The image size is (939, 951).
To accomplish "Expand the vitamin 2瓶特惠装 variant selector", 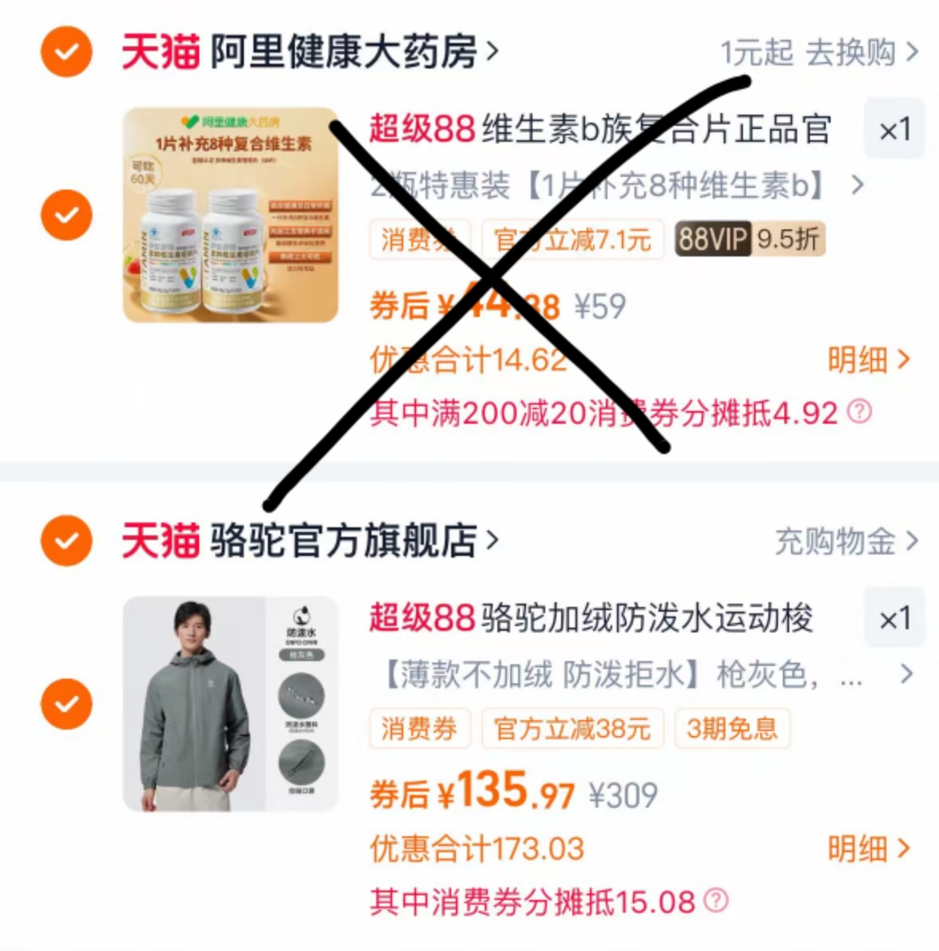I will [617, 185].
